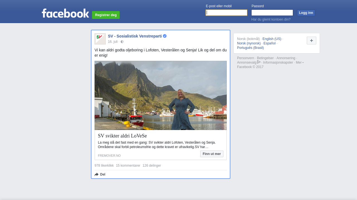Switch language to English (US)
357x200 pixels.
(x=272, y=39)
